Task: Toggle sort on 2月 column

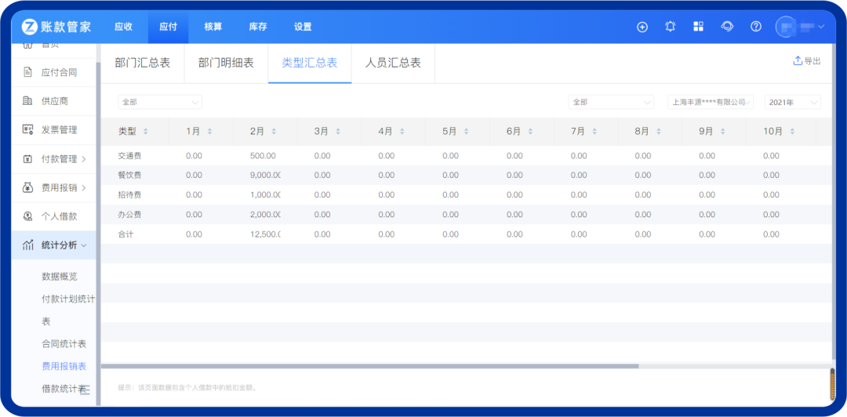Action: coord(274,132)
